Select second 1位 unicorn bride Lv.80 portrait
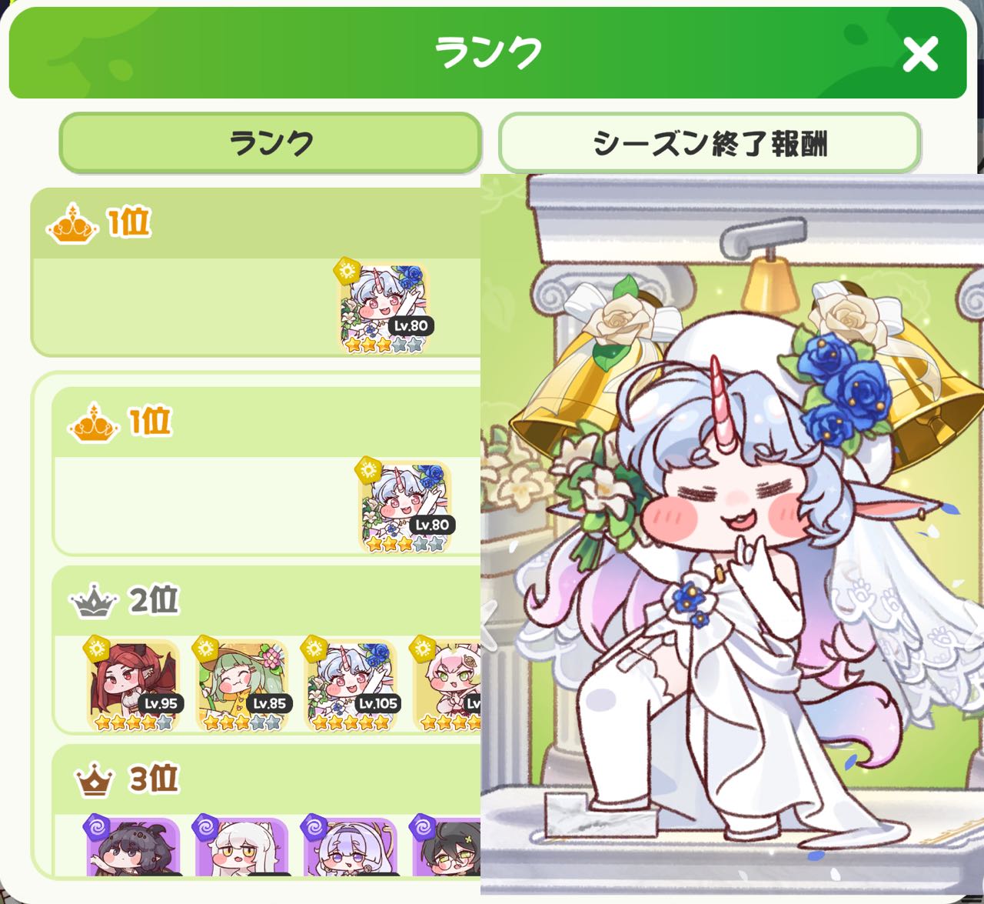Image resolution: width=984 pixels, height=904 pixels. pyautogui.click(x=405, y=507)
